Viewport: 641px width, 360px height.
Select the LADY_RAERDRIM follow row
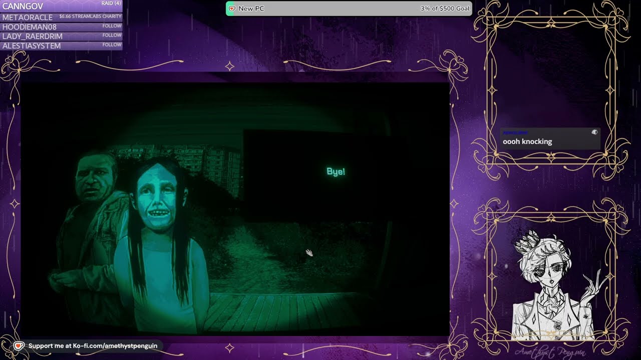point(61,36)
